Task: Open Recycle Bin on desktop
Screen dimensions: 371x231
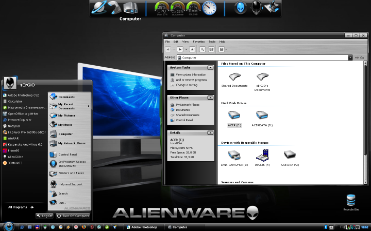Action: (x=351, y=202)
